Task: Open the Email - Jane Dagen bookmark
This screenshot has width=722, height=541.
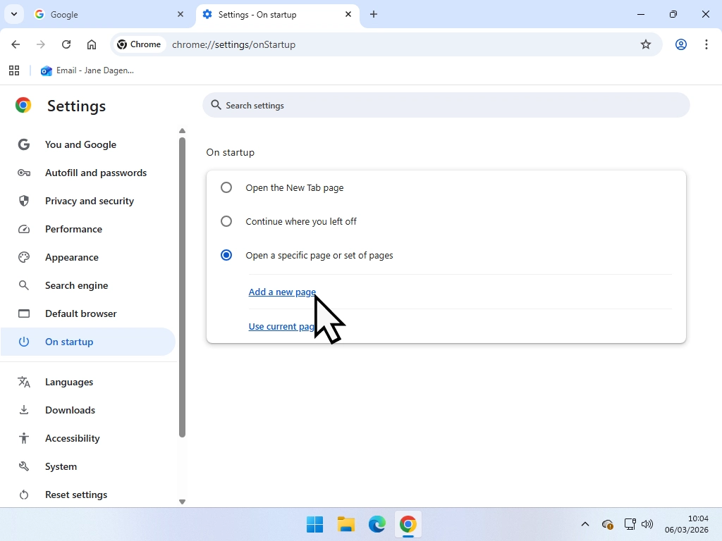Action: coord(87,70)
